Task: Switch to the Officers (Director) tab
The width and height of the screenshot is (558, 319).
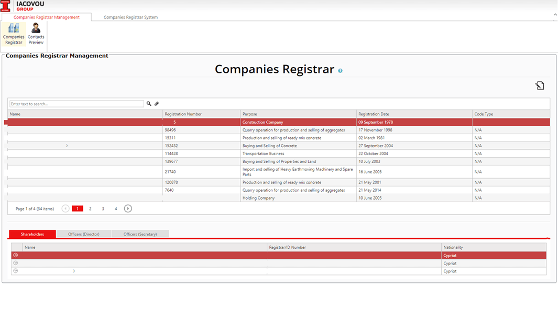Action: (x=83, y=234)
